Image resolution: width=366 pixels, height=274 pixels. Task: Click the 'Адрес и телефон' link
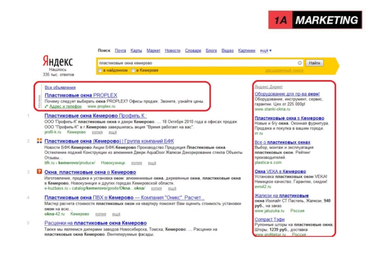[x=65, y=106]
